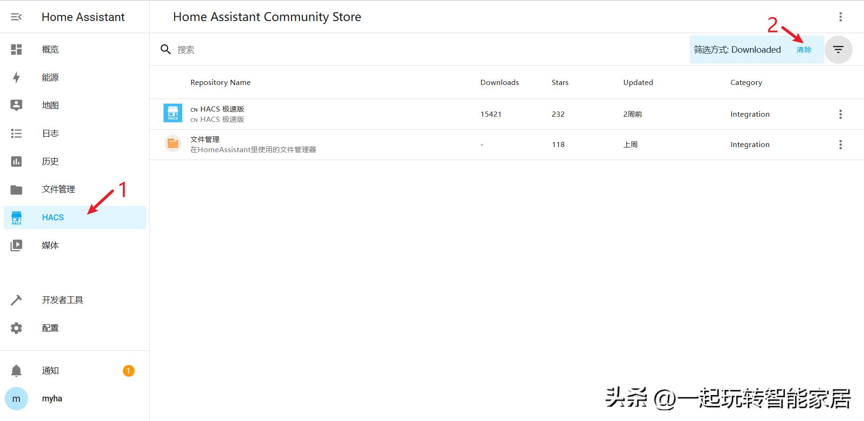Switch to 配置 (Settings) in sidebar
Viewport: 864px width, 421px height.
(16, 328)
